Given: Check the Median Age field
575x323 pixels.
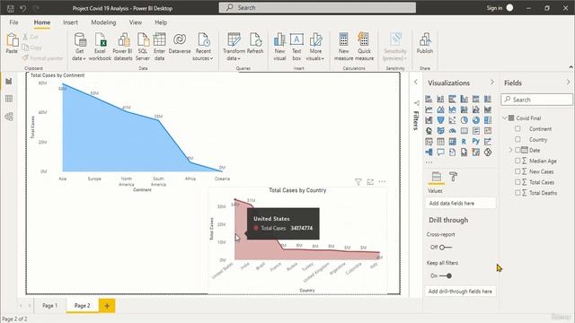Looking at the screenshot, I should pos(517,161).
